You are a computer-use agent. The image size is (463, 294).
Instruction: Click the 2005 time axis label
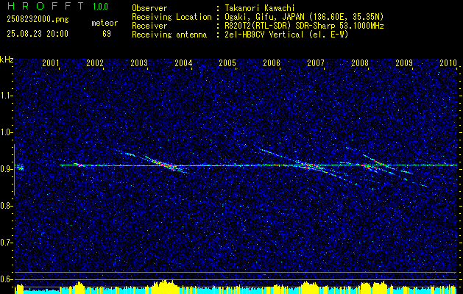(x=227, y=62)
